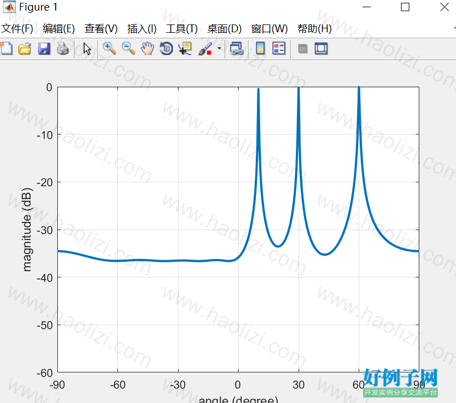Click the Link Plot icon
This screenshot has height=403, width=456.
click(x=236, y=48)
